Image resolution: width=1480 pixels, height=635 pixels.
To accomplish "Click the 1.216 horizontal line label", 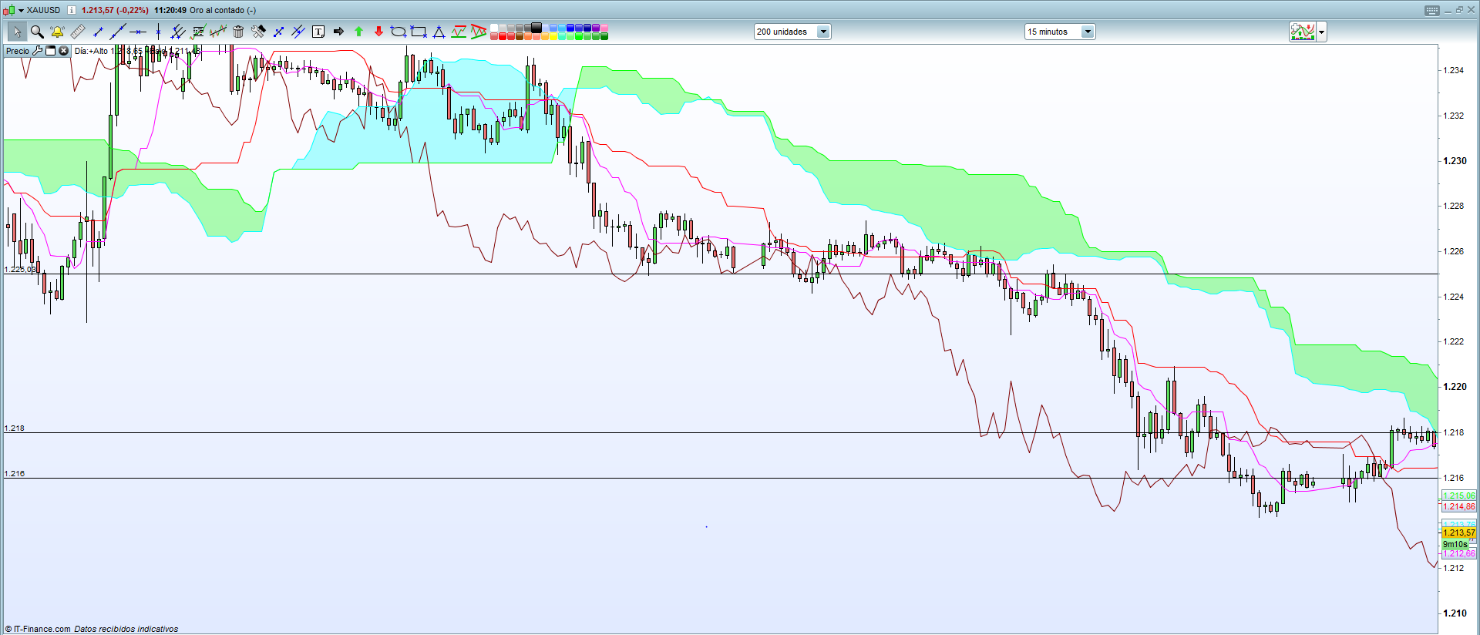I will (15, 473).
